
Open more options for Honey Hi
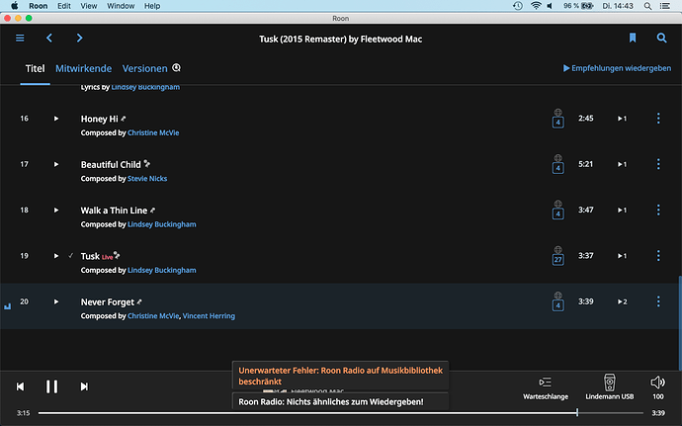coord(658,119)
